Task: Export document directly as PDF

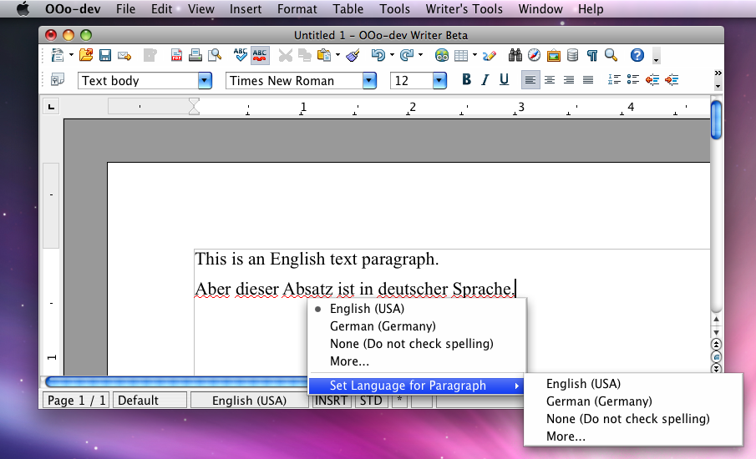Action: pyautogui.click(x=176, y=56)
